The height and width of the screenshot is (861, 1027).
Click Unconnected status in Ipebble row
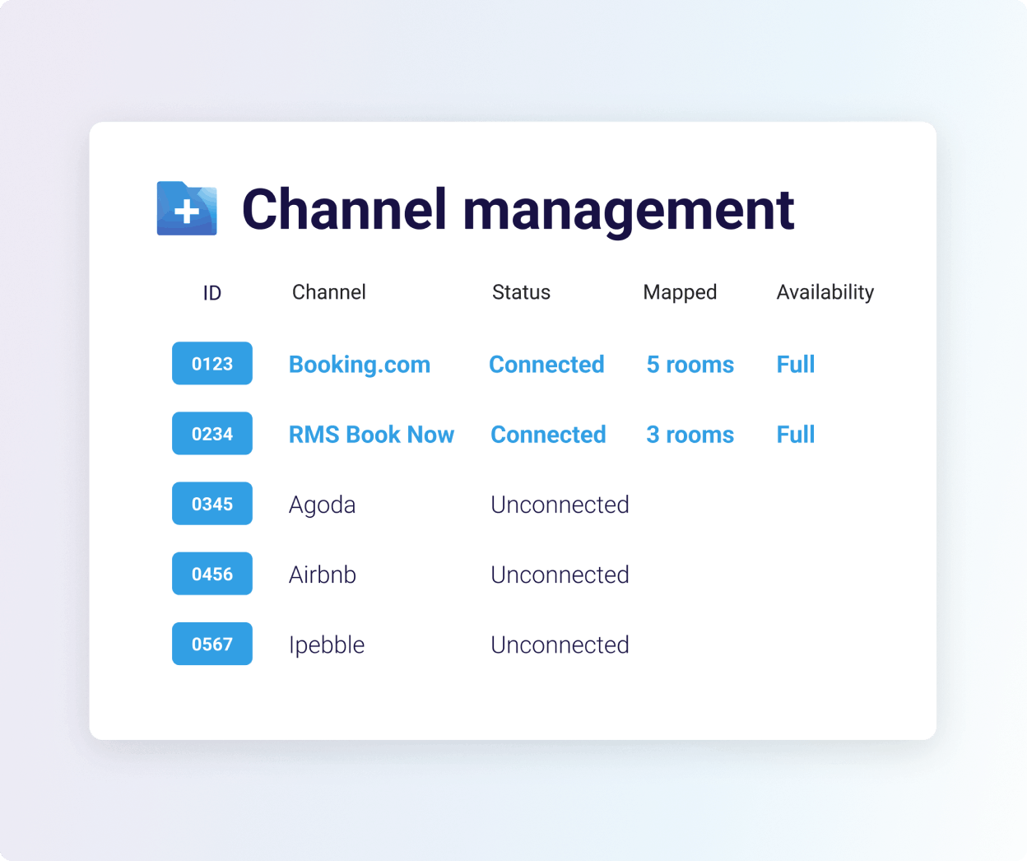(x=560, y=645)
